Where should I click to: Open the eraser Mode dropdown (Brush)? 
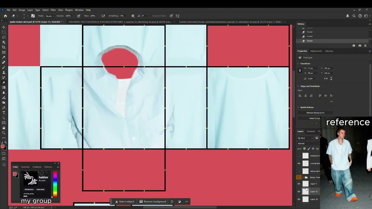pyautogui.click(x=50, y=16)
